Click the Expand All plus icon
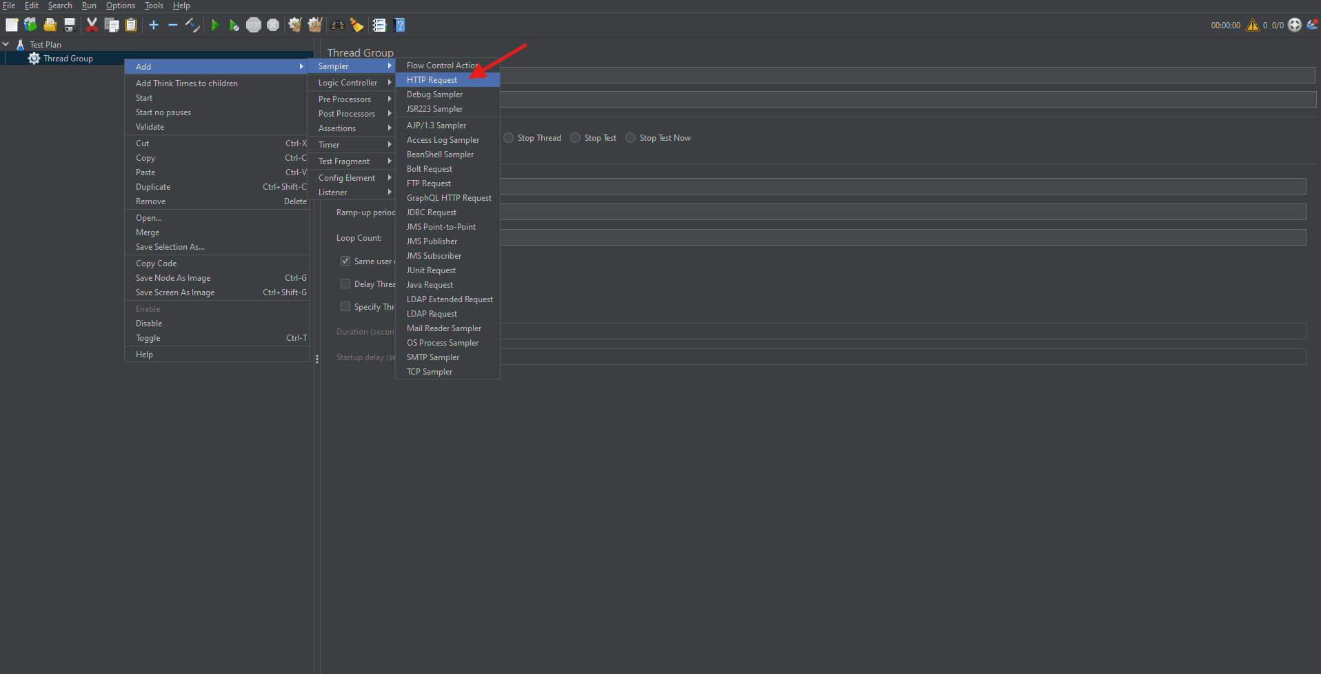This screenshot has height=674, width=1321. click(153, 25)
